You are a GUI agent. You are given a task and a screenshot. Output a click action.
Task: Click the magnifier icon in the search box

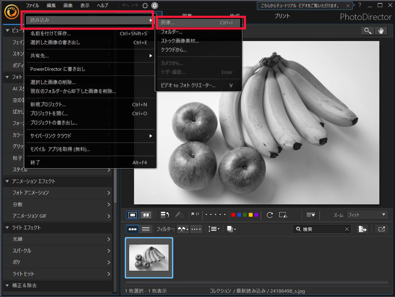pos(298,229)
